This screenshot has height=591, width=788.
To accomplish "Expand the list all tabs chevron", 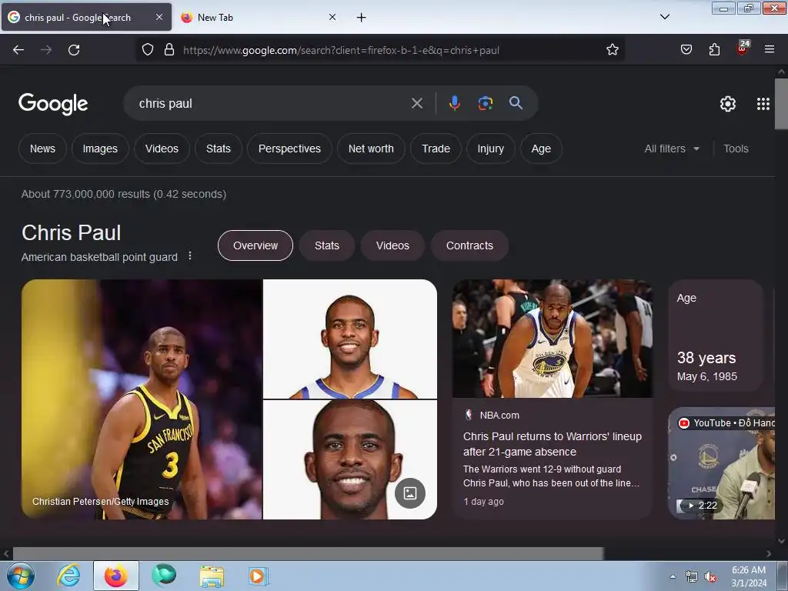I will [664, 17].
